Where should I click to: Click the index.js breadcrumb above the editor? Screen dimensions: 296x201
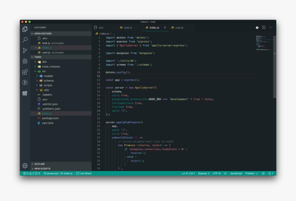tap(104, 34)
